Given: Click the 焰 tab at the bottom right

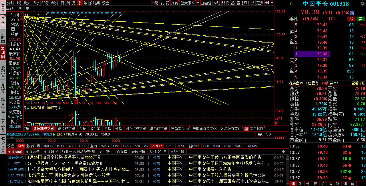Looking at the screenshot, I should tap(322, 184).
